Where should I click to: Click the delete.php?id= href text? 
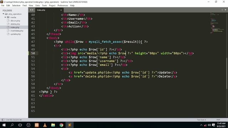pyautogui.click(x=98, y=76)
